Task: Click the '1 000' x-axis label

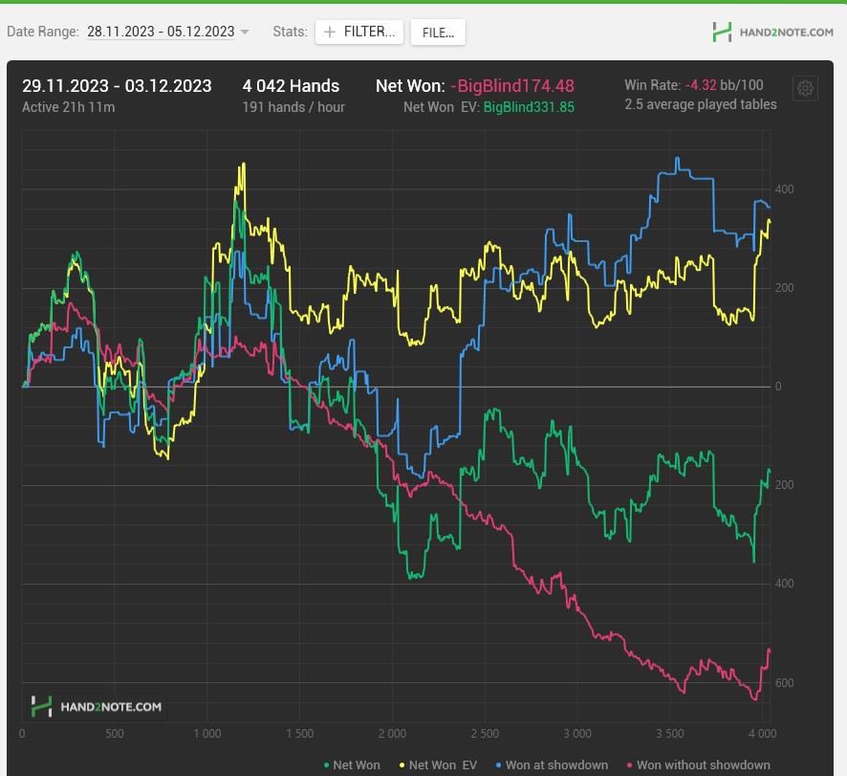Action: pos(207,734)
